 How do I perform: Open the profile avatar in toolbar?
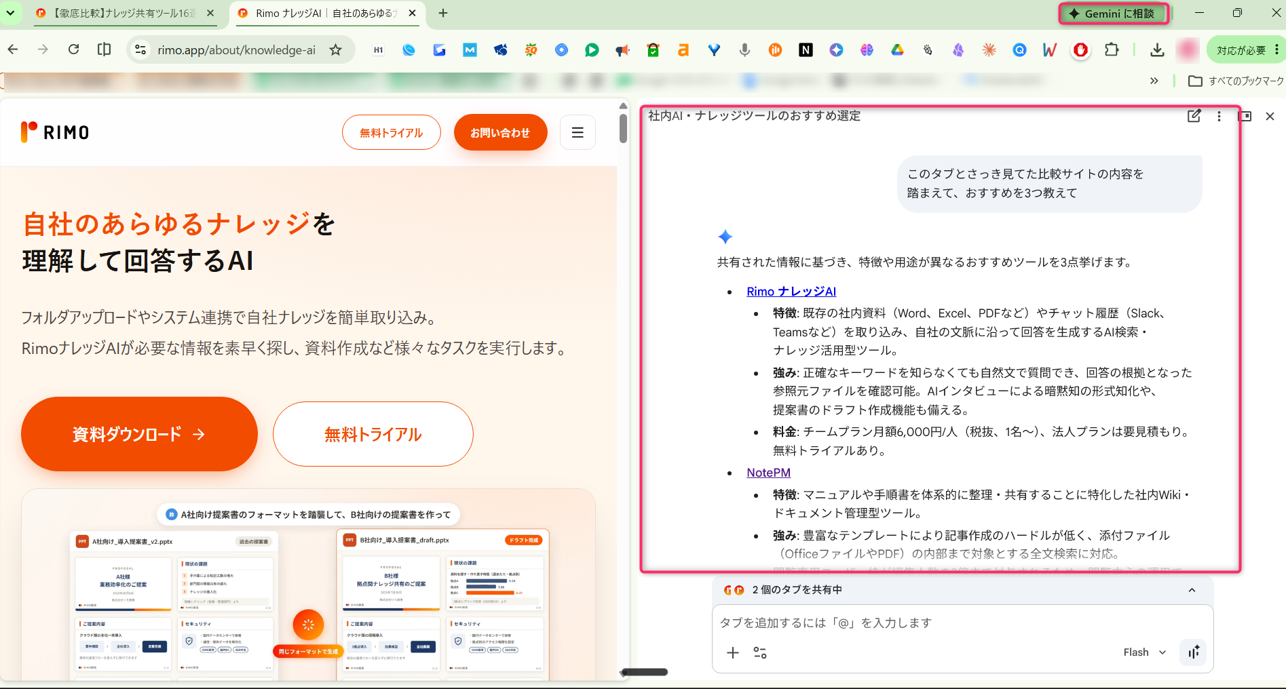[x=1188, y=50]
